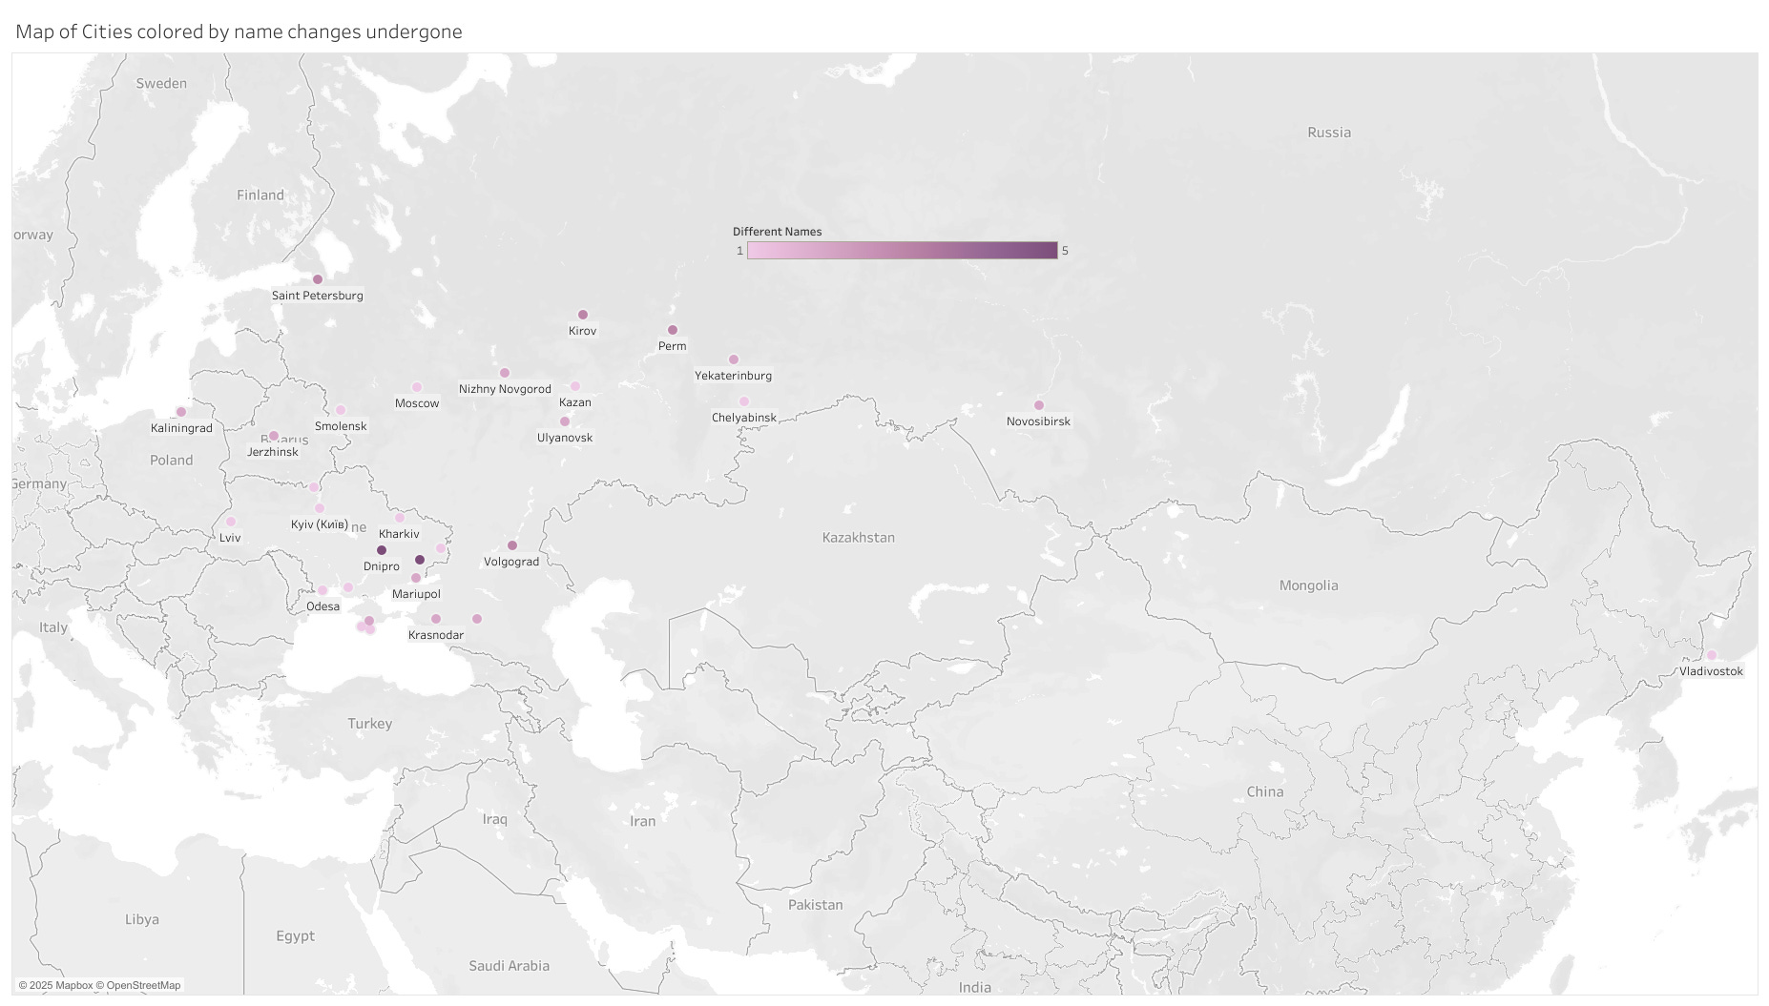This screenshot has width=1769, height=1006.
Task: Select the Odesa city dot
Action: point(323,590)
